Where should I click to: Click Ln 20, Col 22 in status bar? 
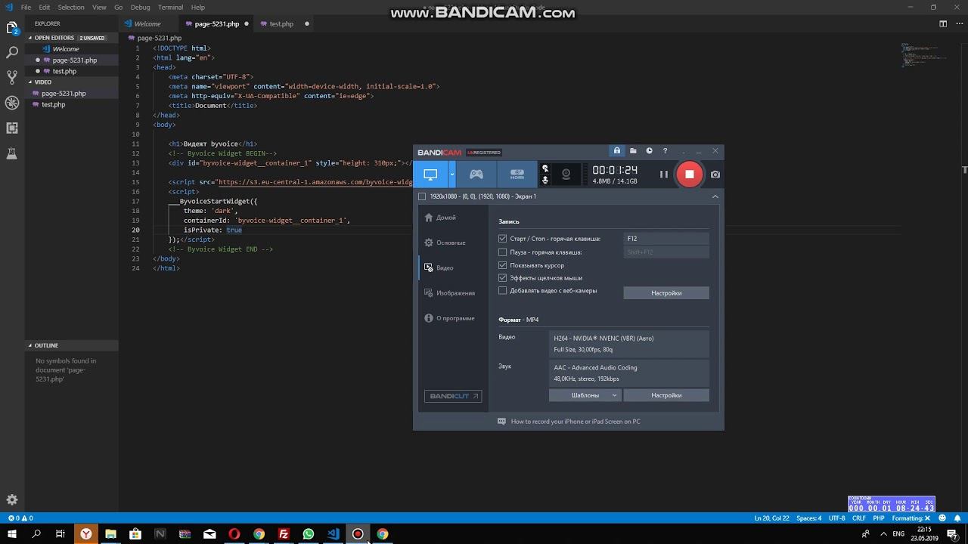(771, 518)
